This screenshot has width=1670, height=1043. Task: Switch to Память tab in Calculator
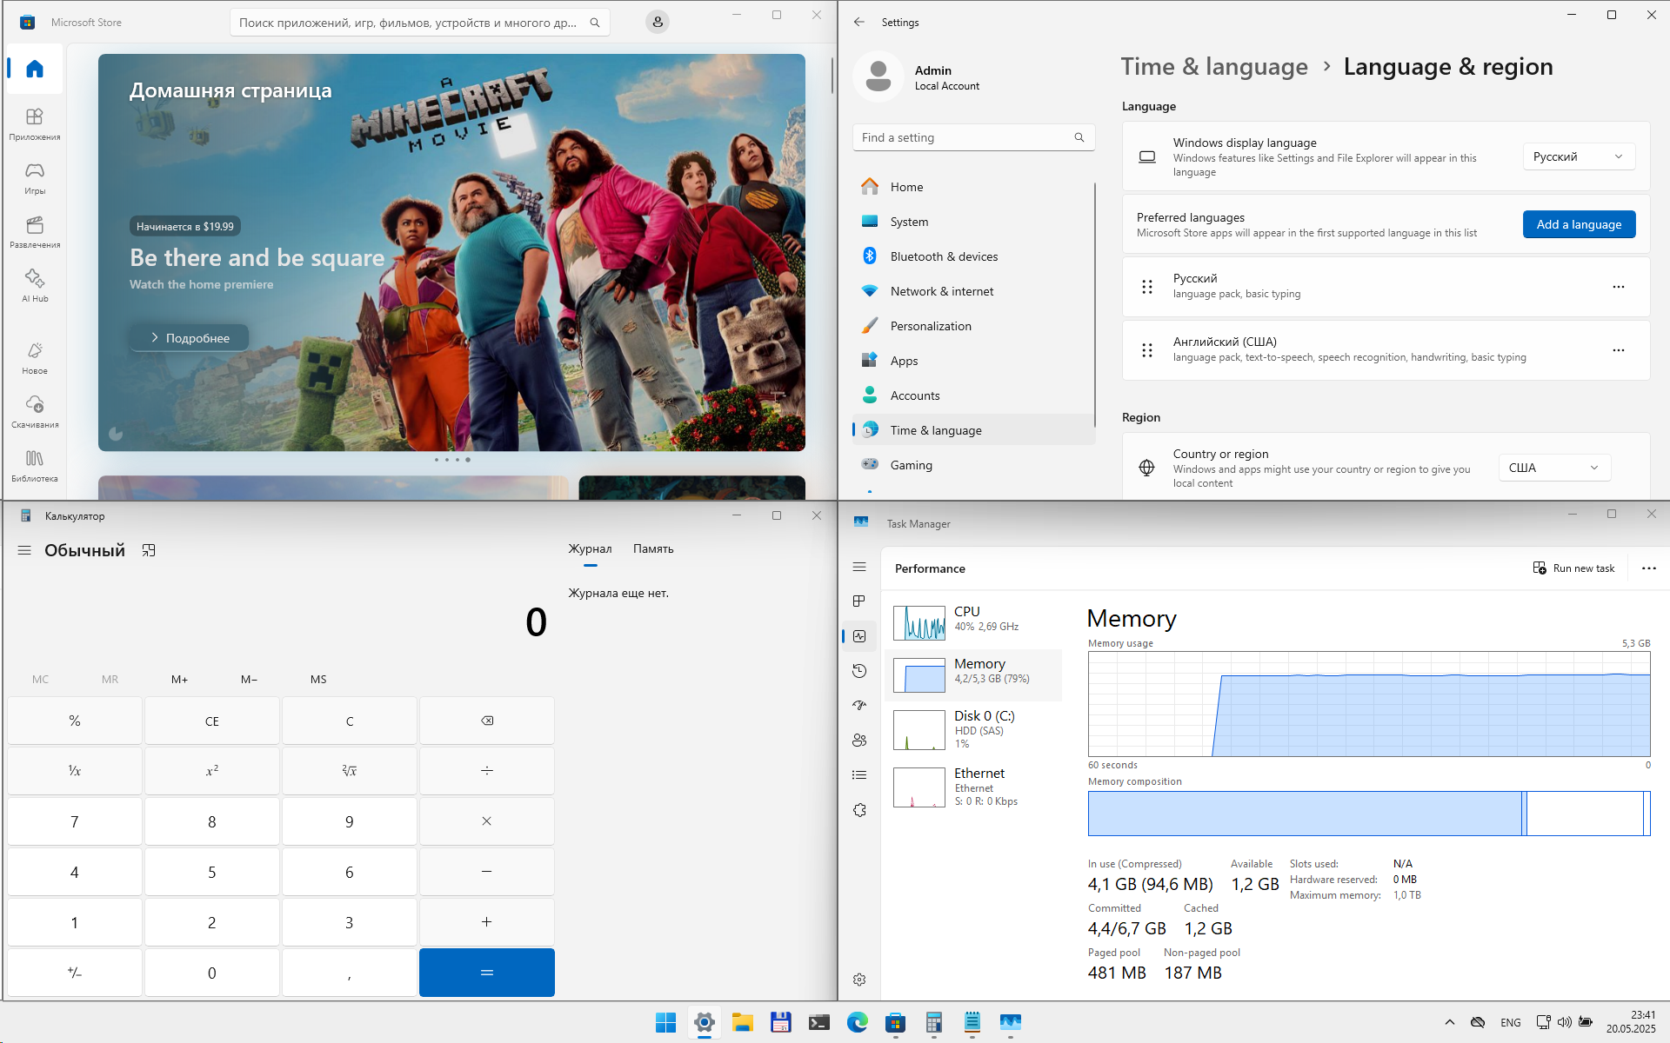(653, 549)
